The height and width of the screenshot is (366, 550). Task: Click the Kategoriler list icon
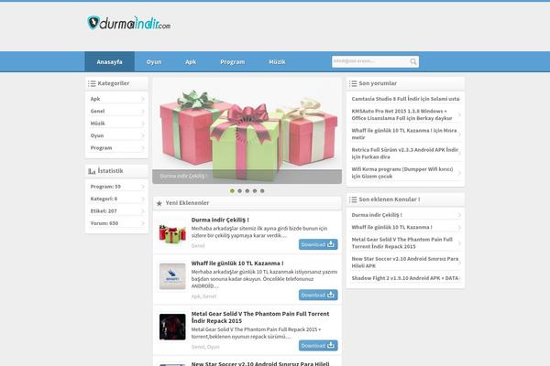pyautogui.click(x=92, y=83)
